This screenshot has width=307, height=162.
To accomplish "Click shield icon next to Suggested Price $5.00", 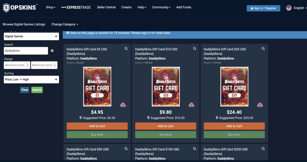I will [81, 118].
